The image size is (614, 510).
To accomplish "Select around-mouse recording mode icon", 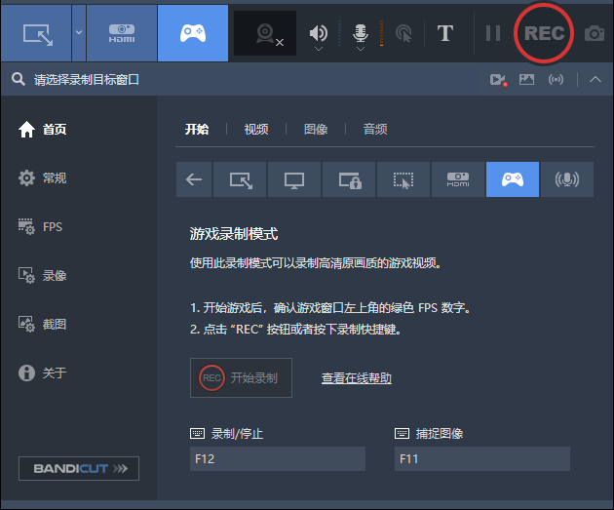I will click(403, 179).
